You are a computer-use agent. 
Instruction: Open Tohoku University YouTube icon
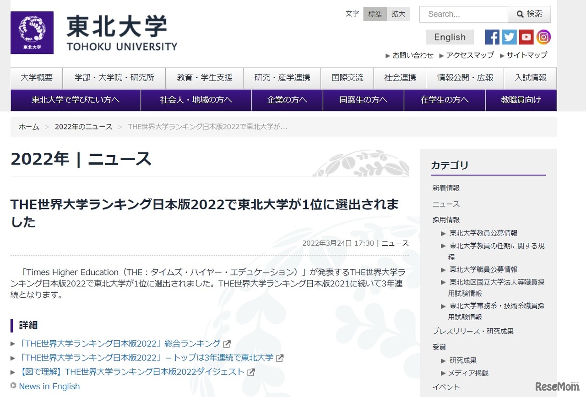pyautogui.click(x=526, y=37)
